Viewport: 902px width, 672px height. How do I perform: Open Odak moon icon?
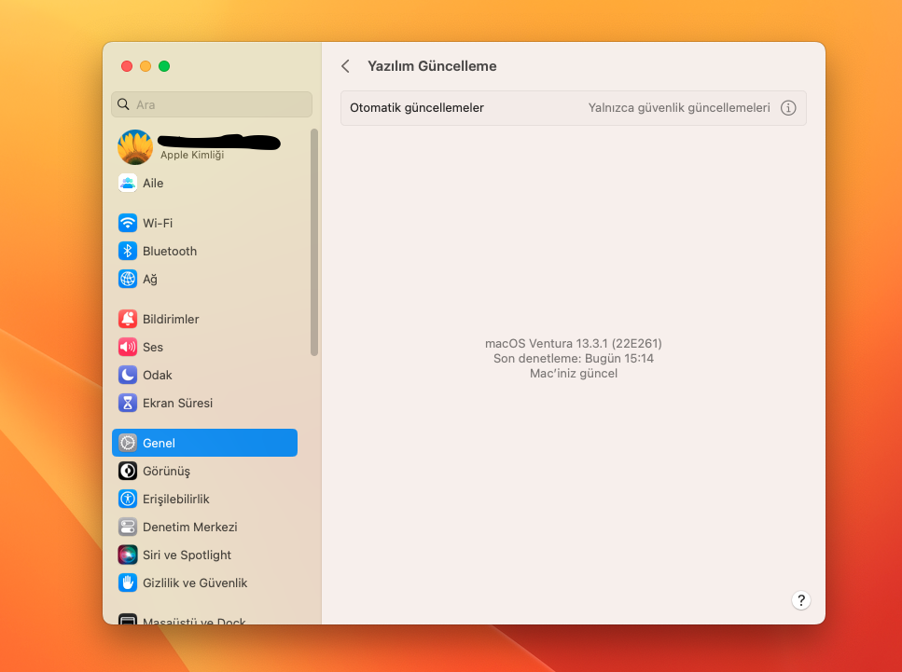click(128, 375)
